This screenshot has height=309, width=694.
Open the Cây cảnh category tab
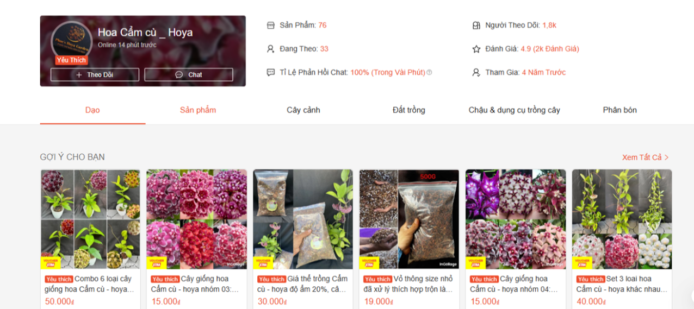point(303,110)
